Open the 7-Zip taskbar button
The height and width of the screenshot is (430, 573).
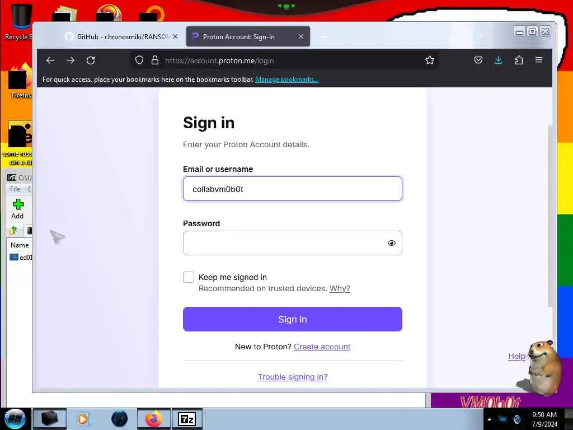[187, 419]
